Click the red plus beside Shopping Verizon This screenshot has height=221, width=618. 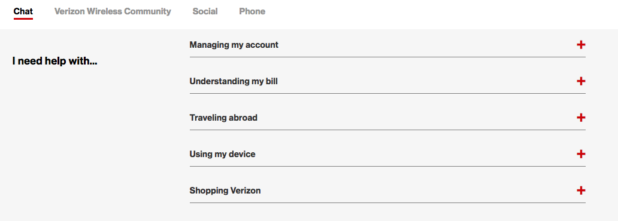(x=580, y=191)
